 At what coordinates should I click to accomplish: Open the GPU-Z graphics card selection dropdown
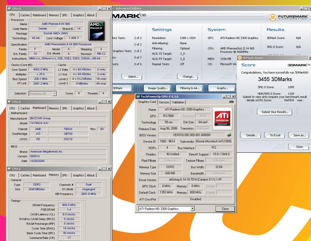click(192, 209)
